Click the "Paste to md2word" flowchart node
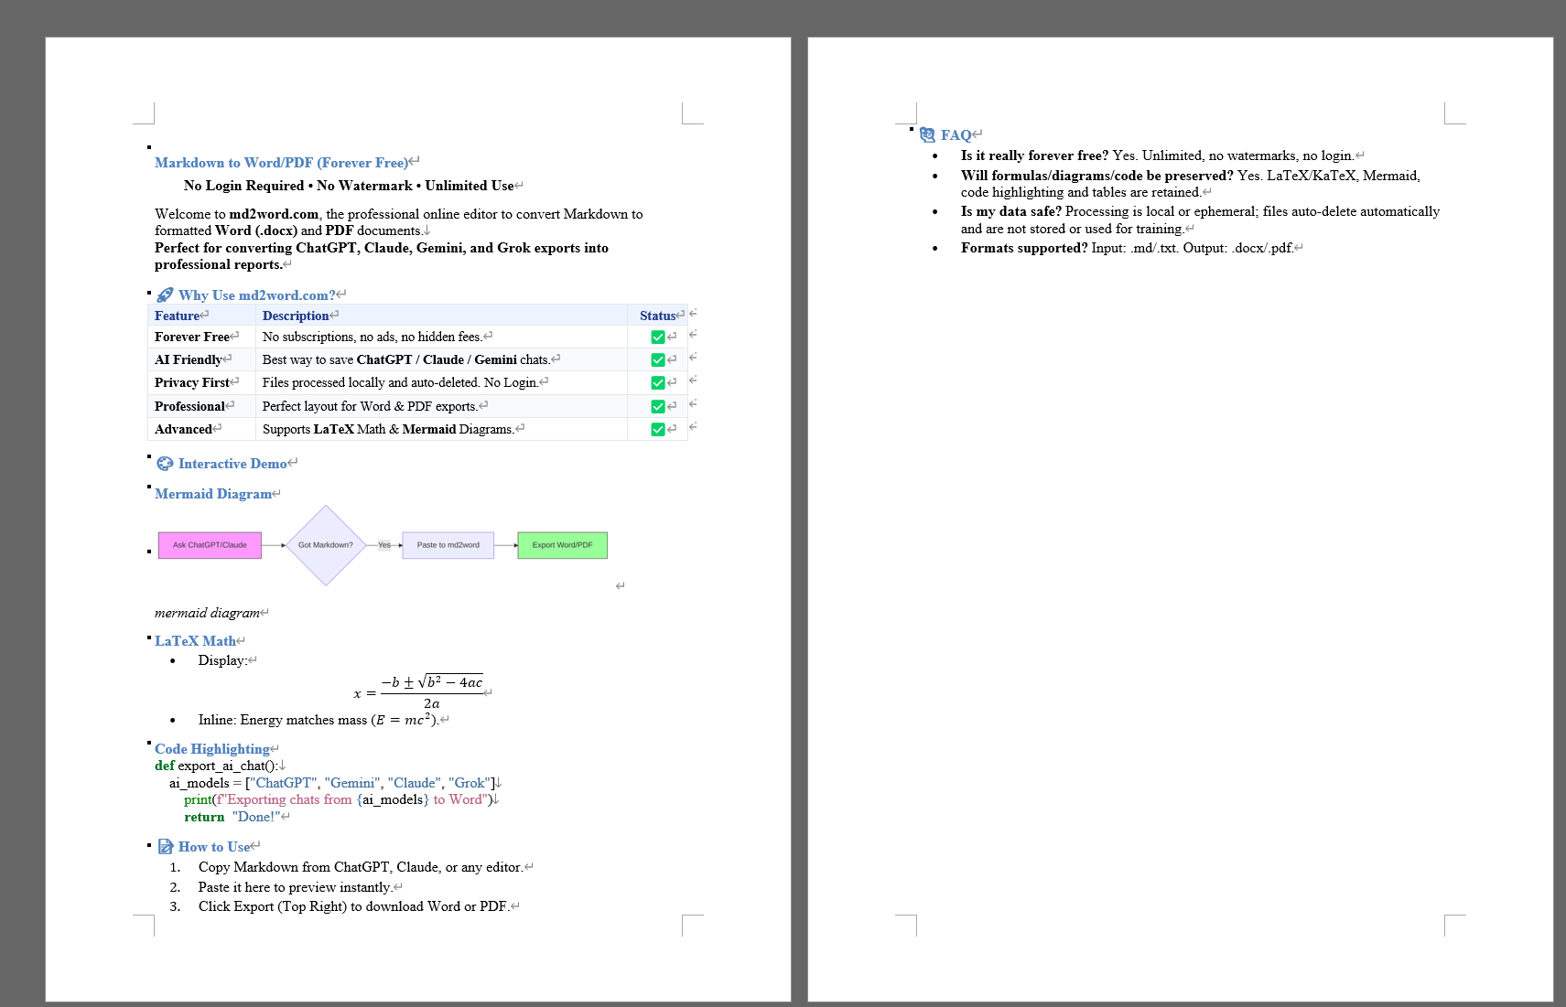 click(448, 545)
